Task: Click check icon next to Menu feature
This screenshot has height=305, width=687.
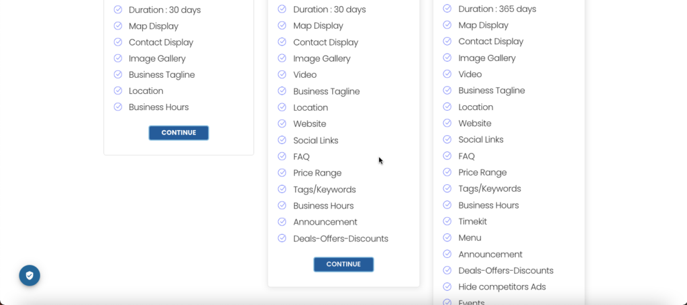Action: coord(447,238)
